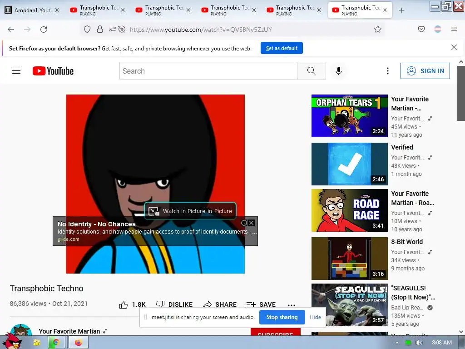Click SHARE under the video
This screenshot has height=349, width=465.
coord(220,304)
